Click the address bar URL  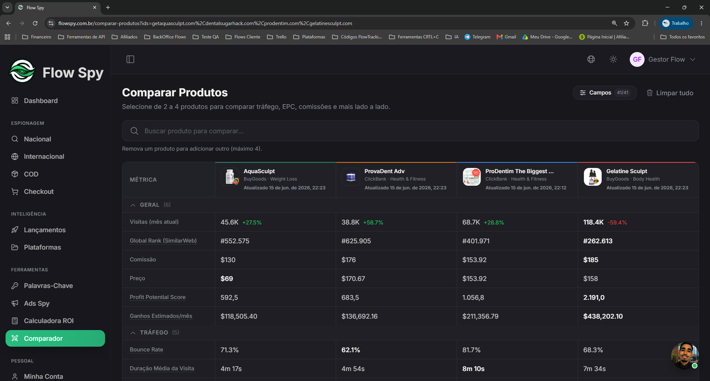pos(205,23)
